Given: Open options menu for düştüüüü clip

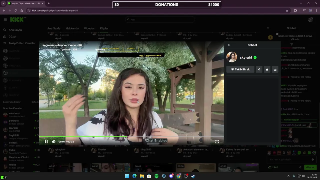Looking at the screenshot, I should (x=170, y=150).
